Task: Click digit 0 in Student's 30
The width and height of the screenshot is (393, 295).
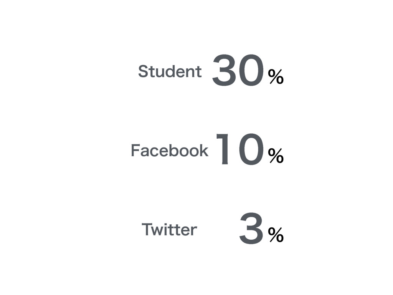Action: coord(251,70)
